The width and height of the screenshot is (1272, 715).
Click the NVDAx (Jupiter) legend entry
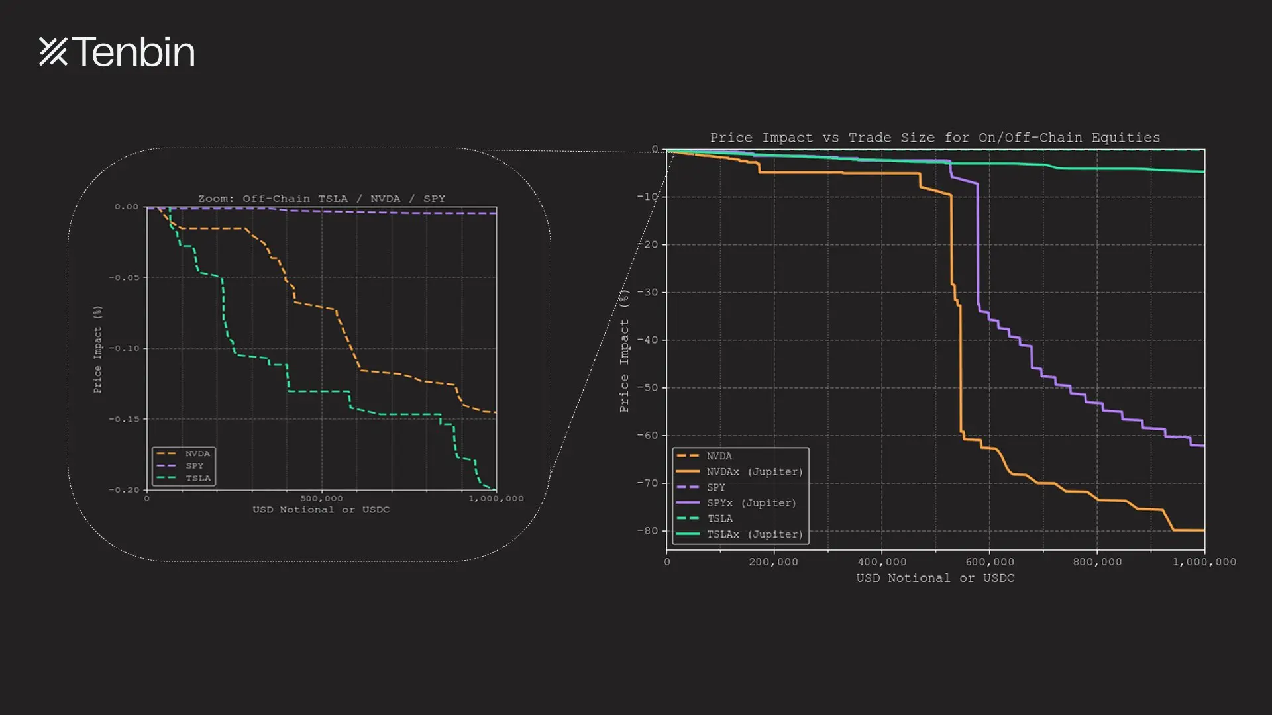coord(754,472)
